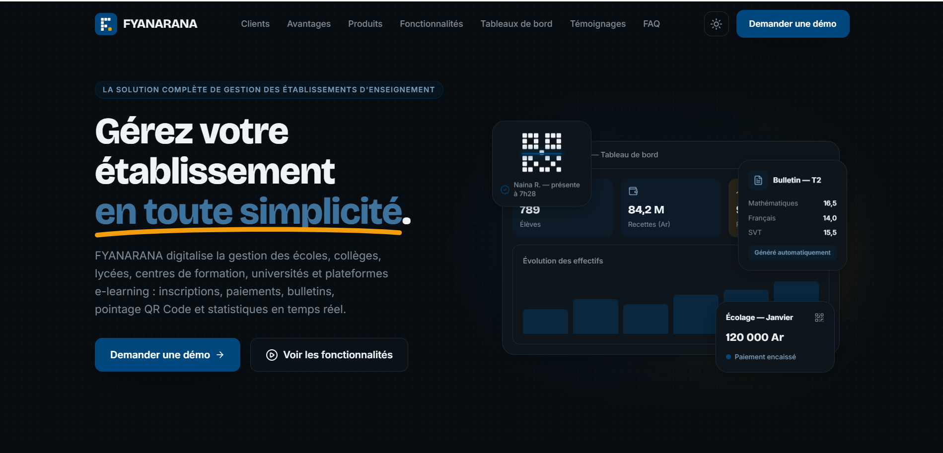Click the arrow icon in hero demo button
Screen dimensions: 943x453
click(220, 355)
